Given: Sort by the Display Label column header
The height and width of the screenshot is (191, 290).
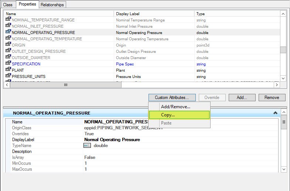Looking at the screenshot, I should pyautogui.click(x=154, y=14).
